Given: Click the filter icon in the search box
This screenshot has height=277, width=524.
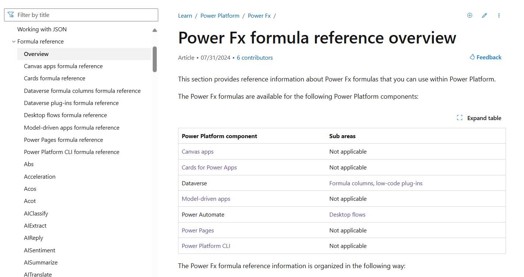Looking at the screenshot, I should (x=11, y=15).
